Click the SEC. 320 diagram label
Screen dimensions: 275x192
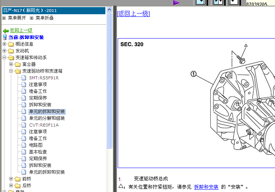(x=132, y=44)
